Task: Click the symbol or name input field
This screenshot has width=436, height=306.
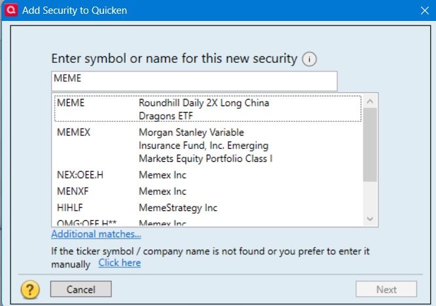Action: [194, 81]
